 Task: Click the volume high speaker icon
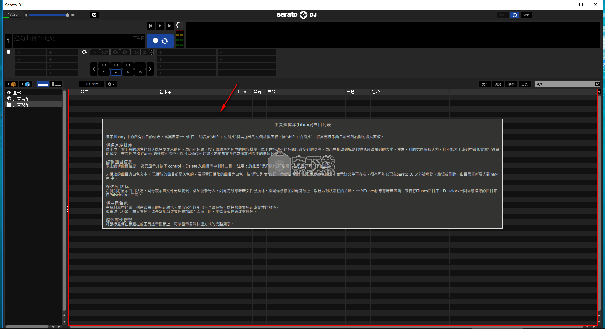[73, 15]
